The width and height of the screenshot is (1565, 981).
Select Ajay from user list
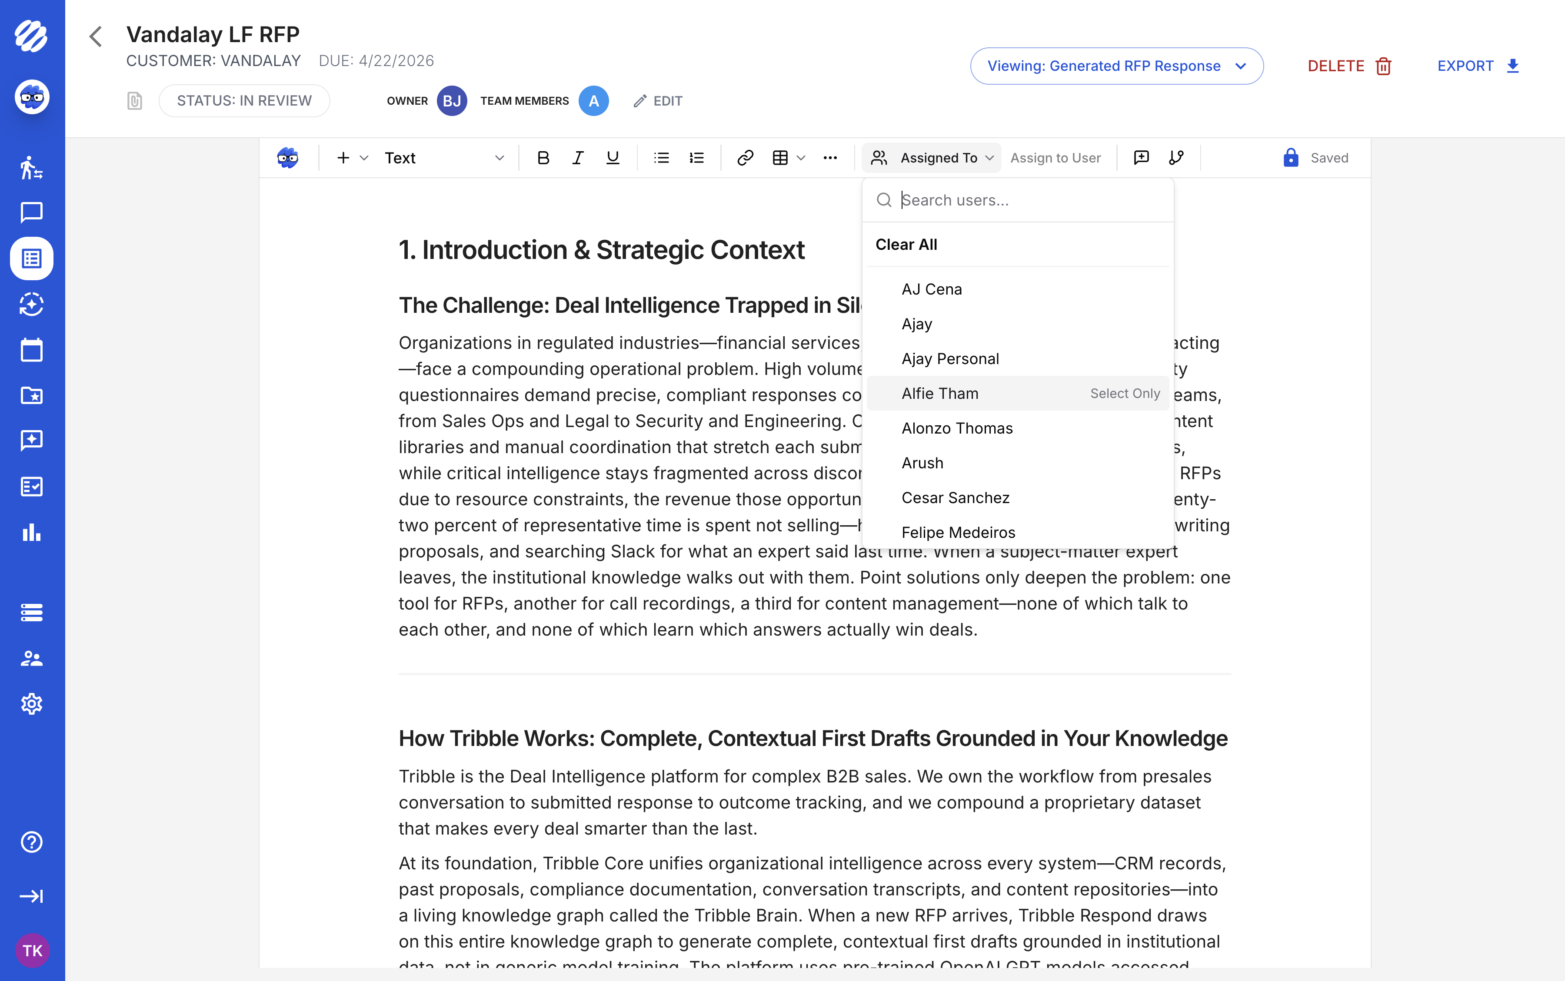1018,324
